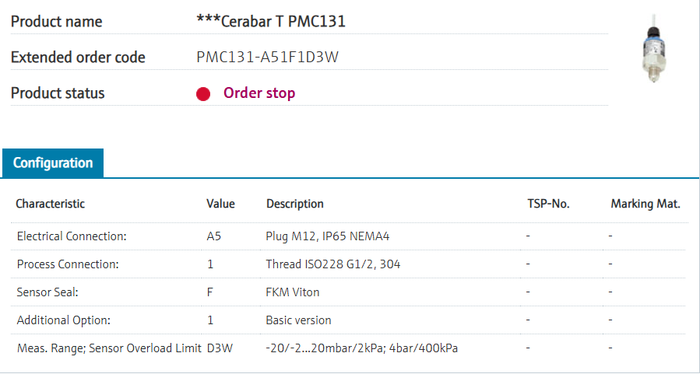Click Thread ISO228 G1/2, 304 description

coord(333,264)
